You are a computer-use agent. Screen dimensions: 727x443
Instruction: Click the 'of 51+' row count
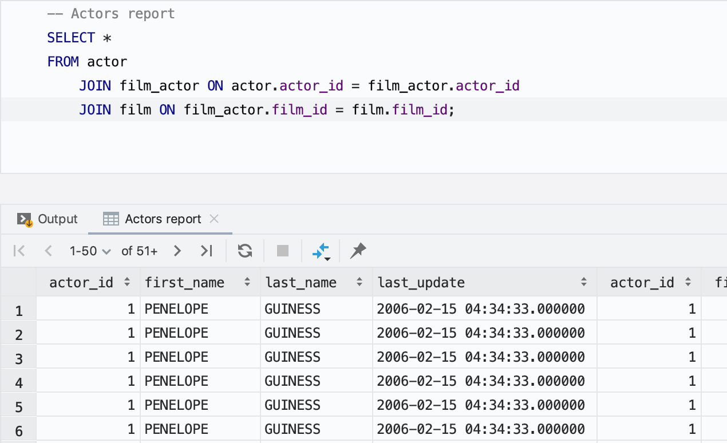pyautogui.click(x=139, y=251)
